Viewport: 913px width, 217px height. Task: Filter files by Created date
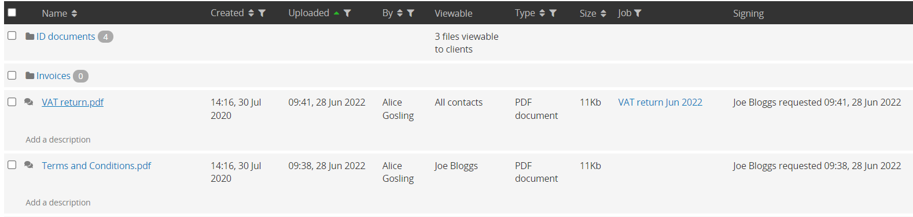[262, 13]
